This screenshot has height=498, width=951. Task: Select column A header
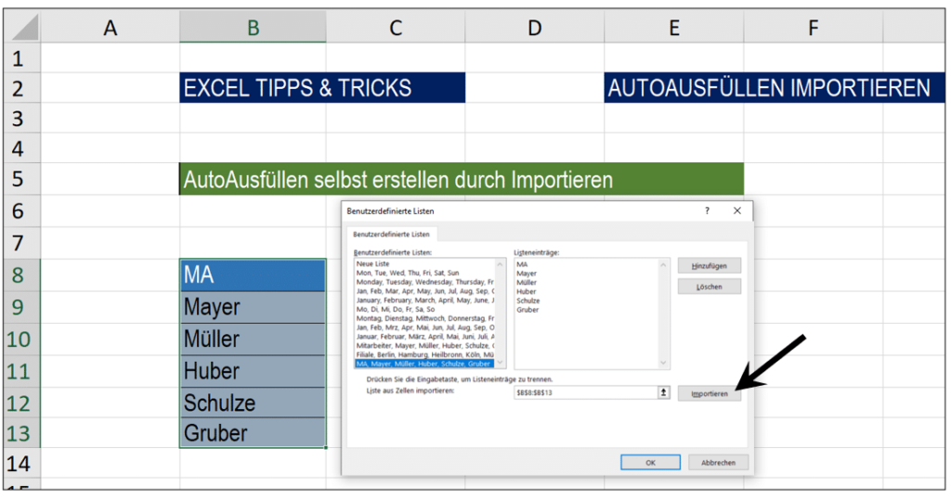110,28
